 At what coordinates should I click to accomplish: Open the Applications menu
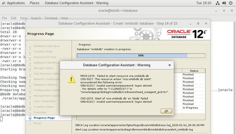[16, 3]
